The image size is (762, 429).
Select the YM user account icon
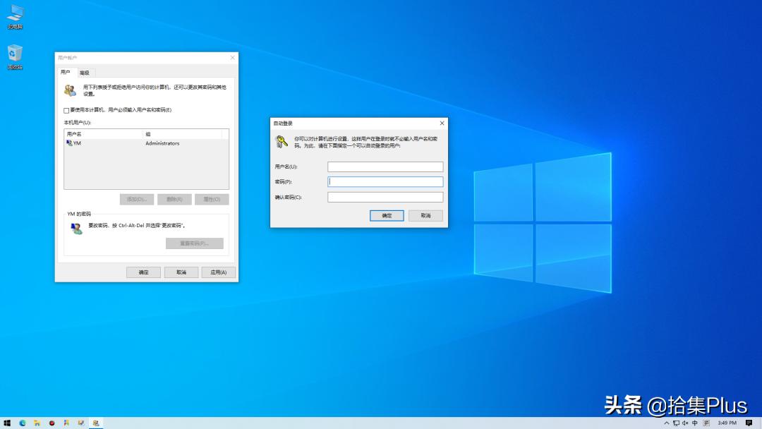68,143
